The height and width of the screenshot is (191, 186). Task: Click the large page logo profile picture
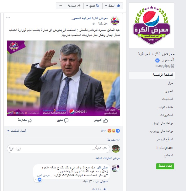pos(151,25)
